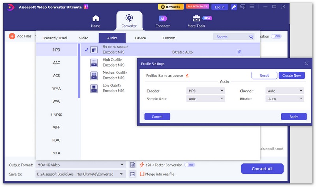
Task: Open the AI Enhancer tool
Action: click(163, 21)
